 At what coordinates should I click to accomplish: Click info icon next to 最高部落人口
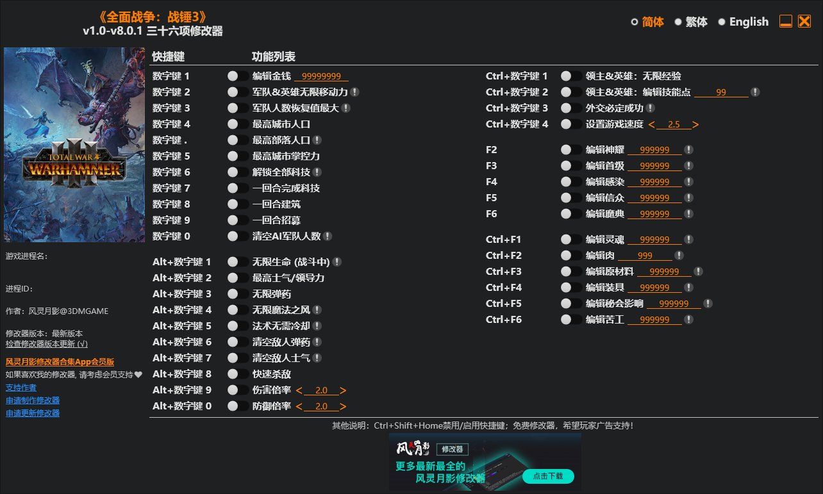click(x=317, y=140)
